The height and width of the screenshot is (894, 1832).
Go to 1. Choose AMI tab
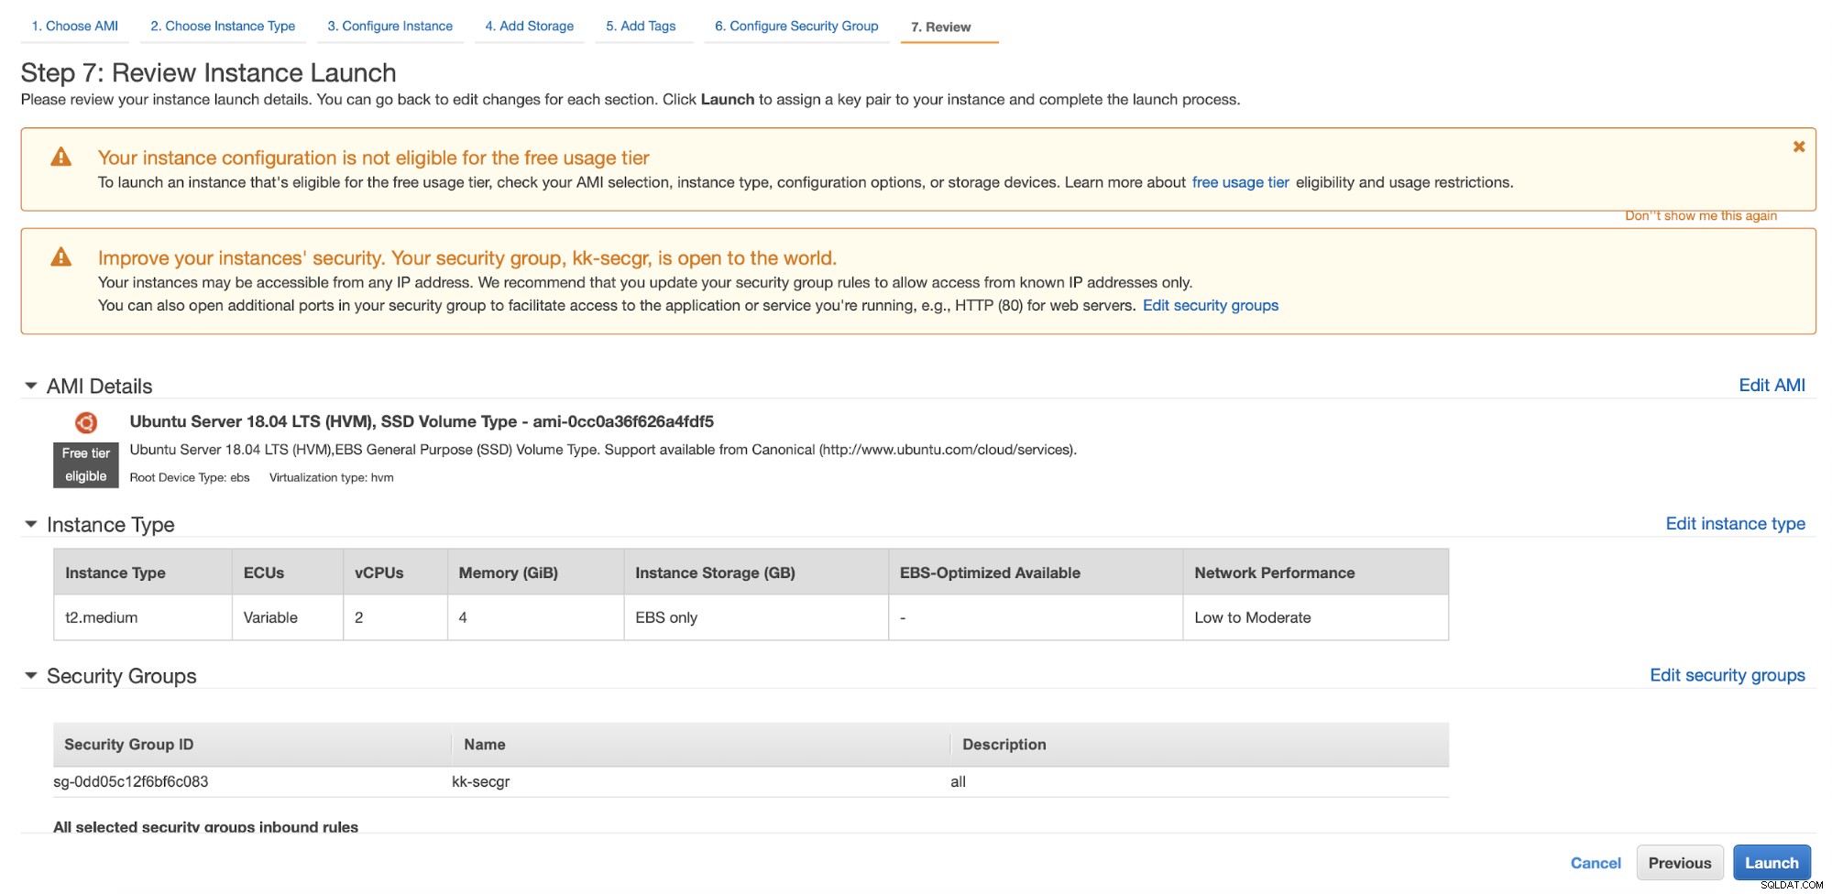pos(75,27)
